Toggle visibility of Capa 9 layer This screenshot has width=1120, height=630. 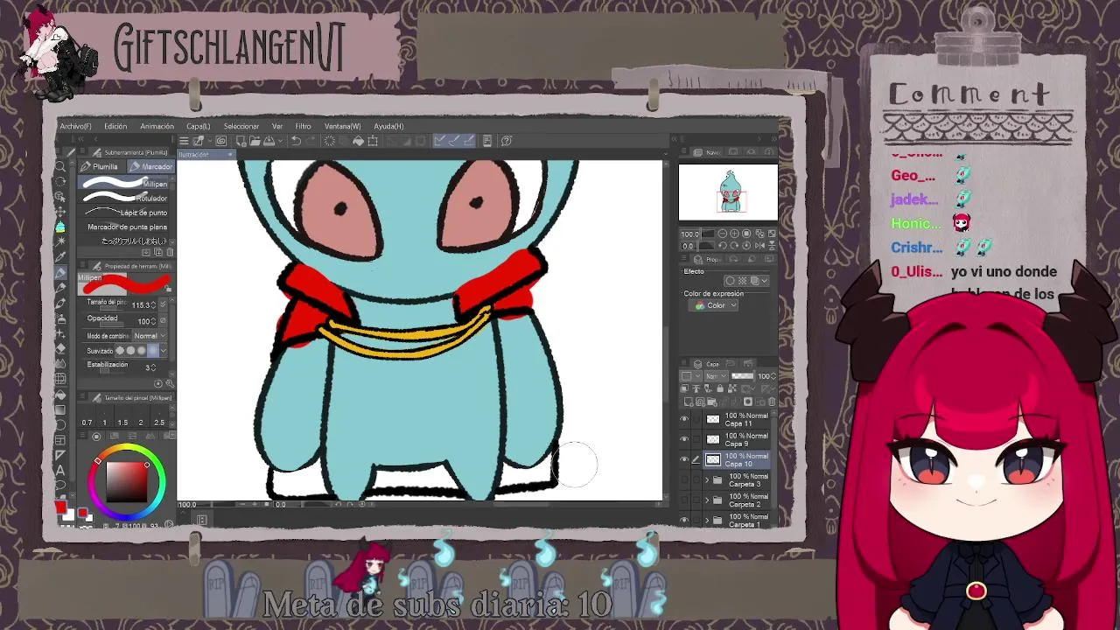click(x=684, y=438)
